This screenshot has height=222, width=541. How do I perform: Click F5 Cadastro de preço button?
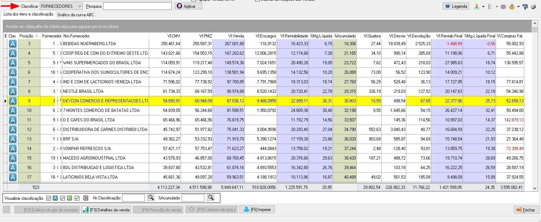[x=212, y=210]
